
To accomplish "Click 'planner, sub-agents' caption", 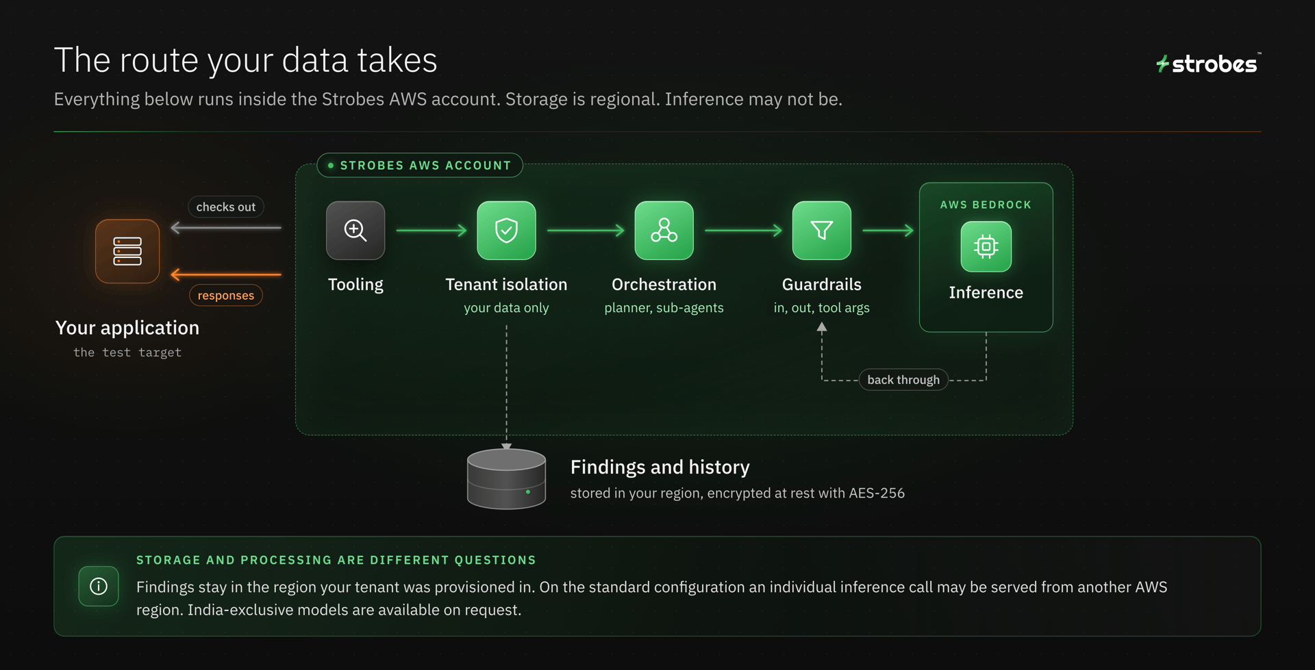I will tap(664, 308).
